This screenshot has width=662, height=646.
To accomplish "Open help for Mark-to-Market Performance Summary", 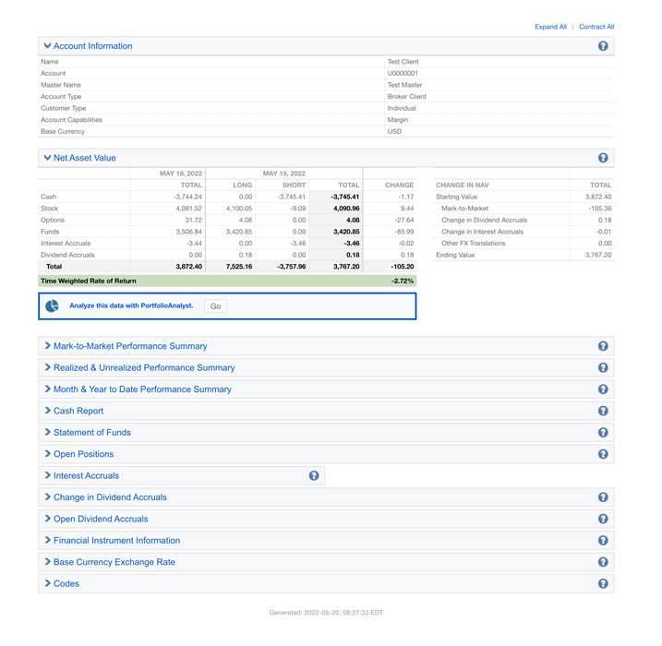I will [x=603, y=346].
